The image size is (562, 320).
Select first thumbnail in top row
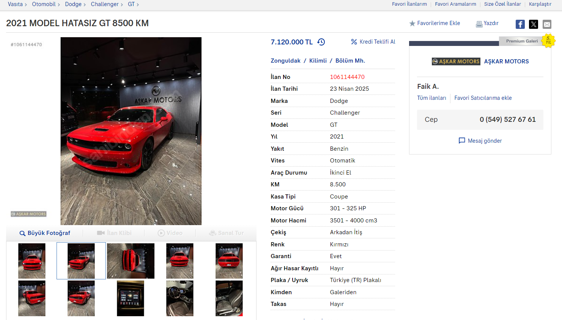pos(32,261)
